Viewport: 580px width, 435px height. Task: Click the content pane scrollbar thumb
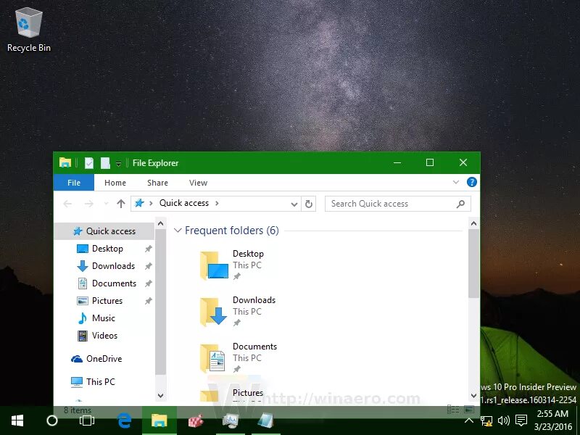pos(474,263)
